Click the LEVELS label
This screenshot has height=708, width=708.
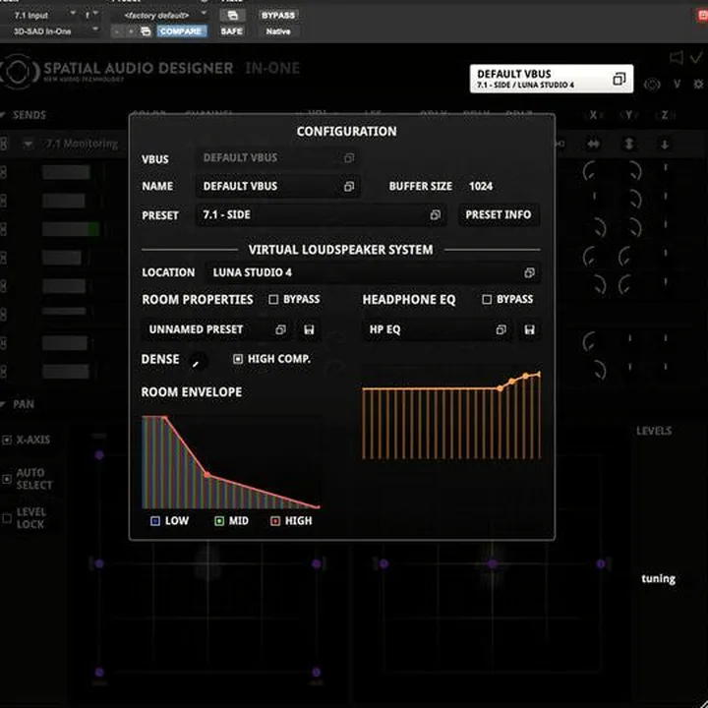(654, 432)
